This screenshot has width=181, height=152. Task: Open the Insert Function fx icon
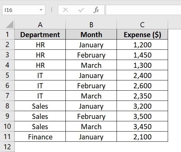pyautogui.click(x=96, y=10)
